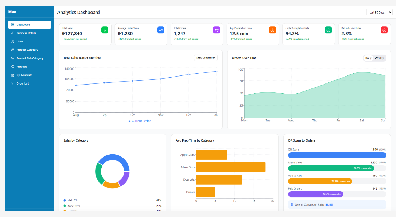Click the green checkmark icon on Order Completion Rate
Screen dimensions: 396x217
pos(328,30)
